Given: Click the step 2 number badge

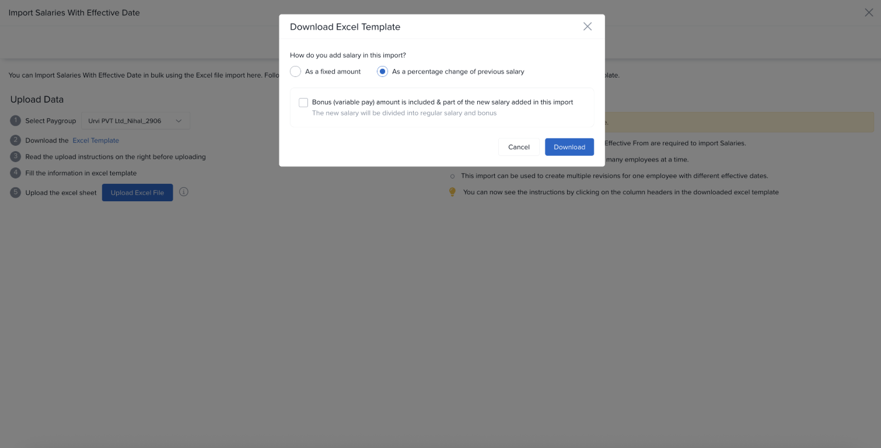Looking at the screenshot, I should click(x=15, y=141).
